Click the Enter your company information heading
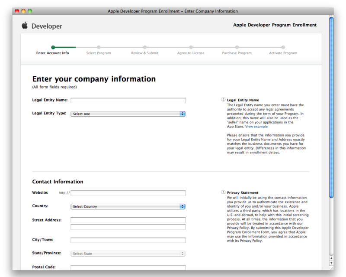This screenshot has width=346, height=277. pos(94,79)
